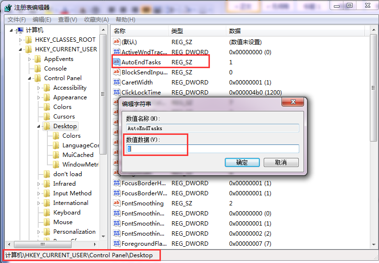Collapse HKEY_CURRENT_USER node
The width and height of the screenshot is (379, 263).
click(20, 49)
